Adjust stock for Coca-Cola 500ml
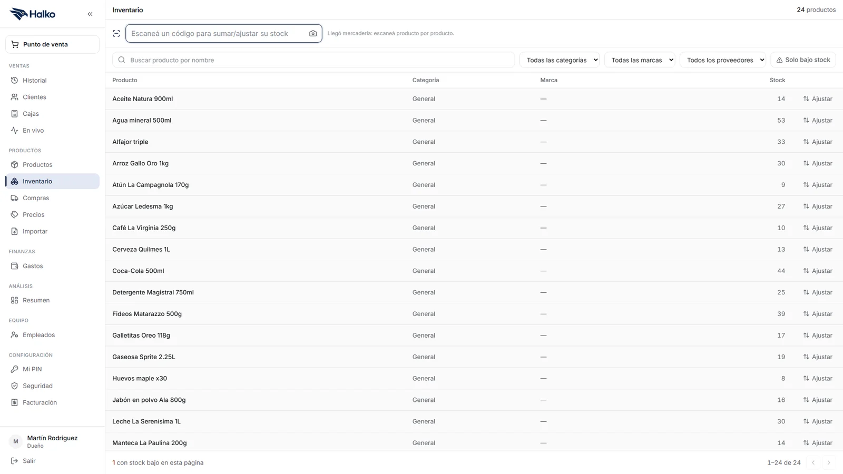The image size is (843, 474). click(x=818, y=271)
